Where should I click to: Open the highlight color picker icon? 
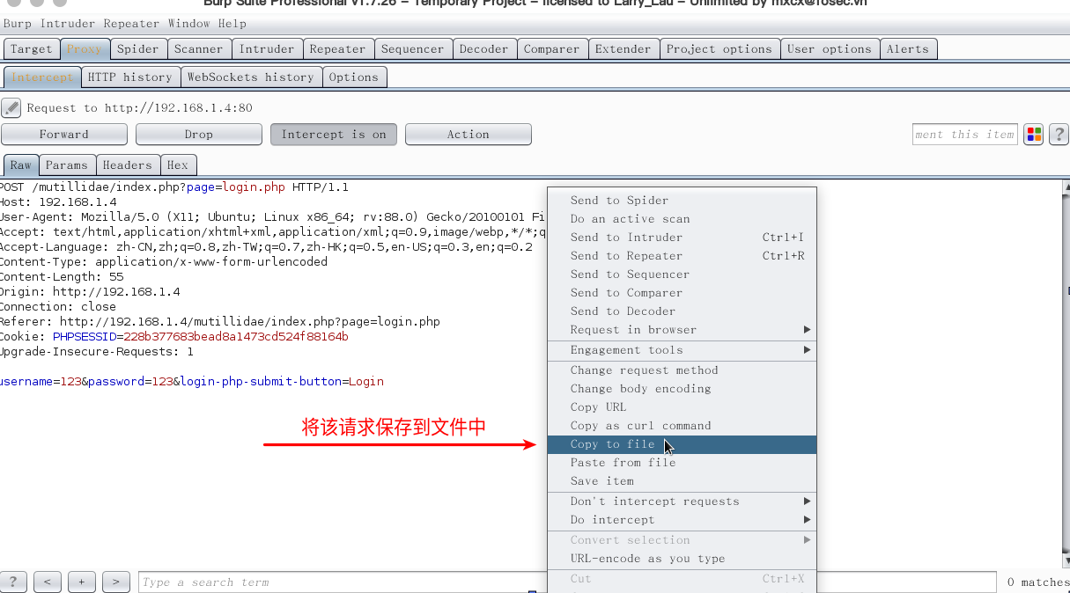pyautogui.click(x=1034, y=135)
